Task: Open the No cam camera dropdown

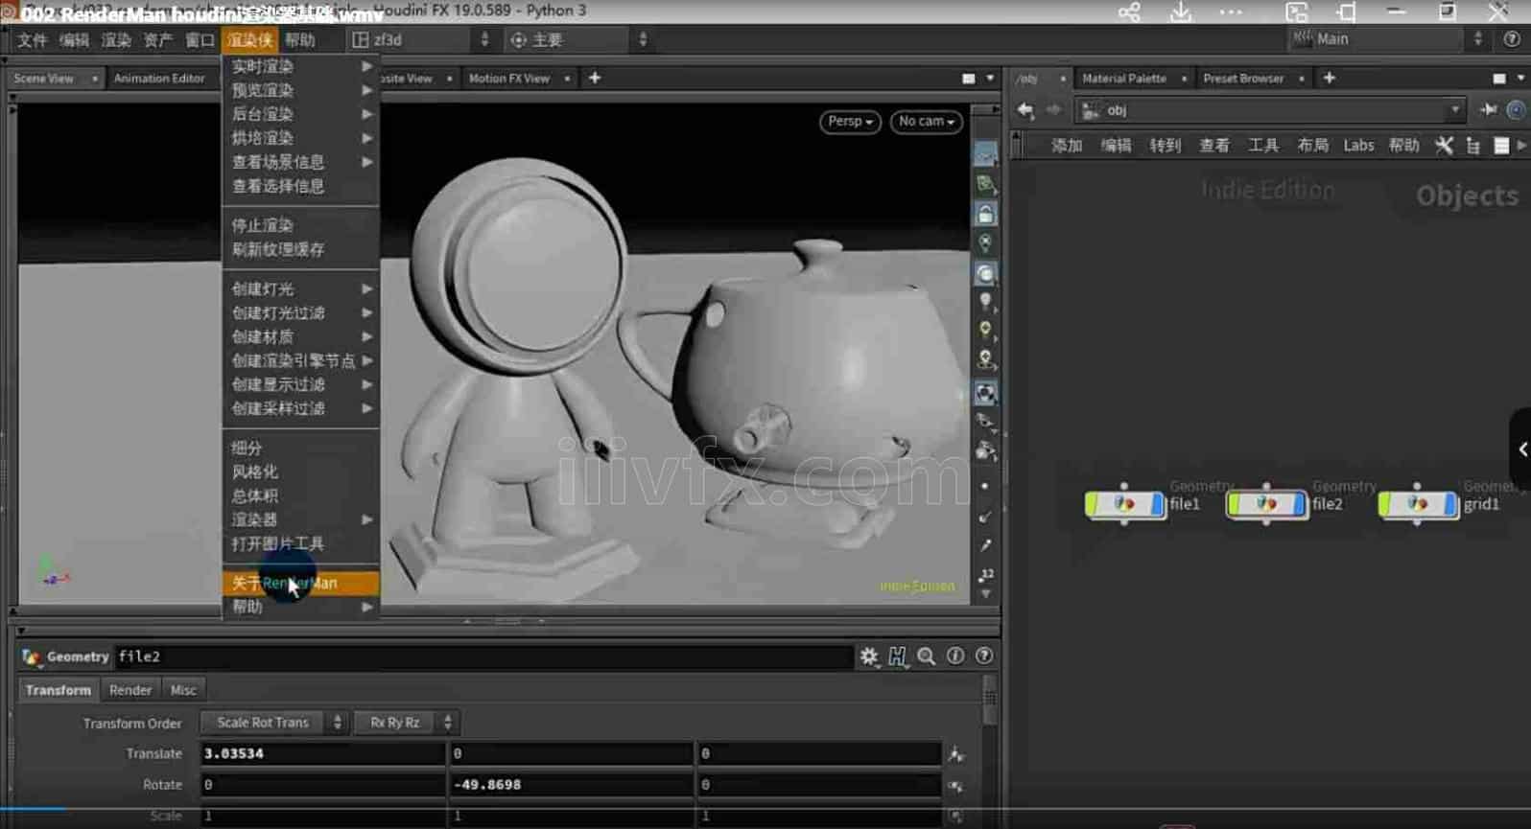Action: [x=926, y=122]
